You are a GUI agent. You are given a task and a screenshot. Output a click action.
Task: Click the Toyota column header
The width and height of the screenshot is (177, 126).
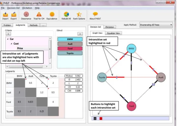[x=53, y=76]
